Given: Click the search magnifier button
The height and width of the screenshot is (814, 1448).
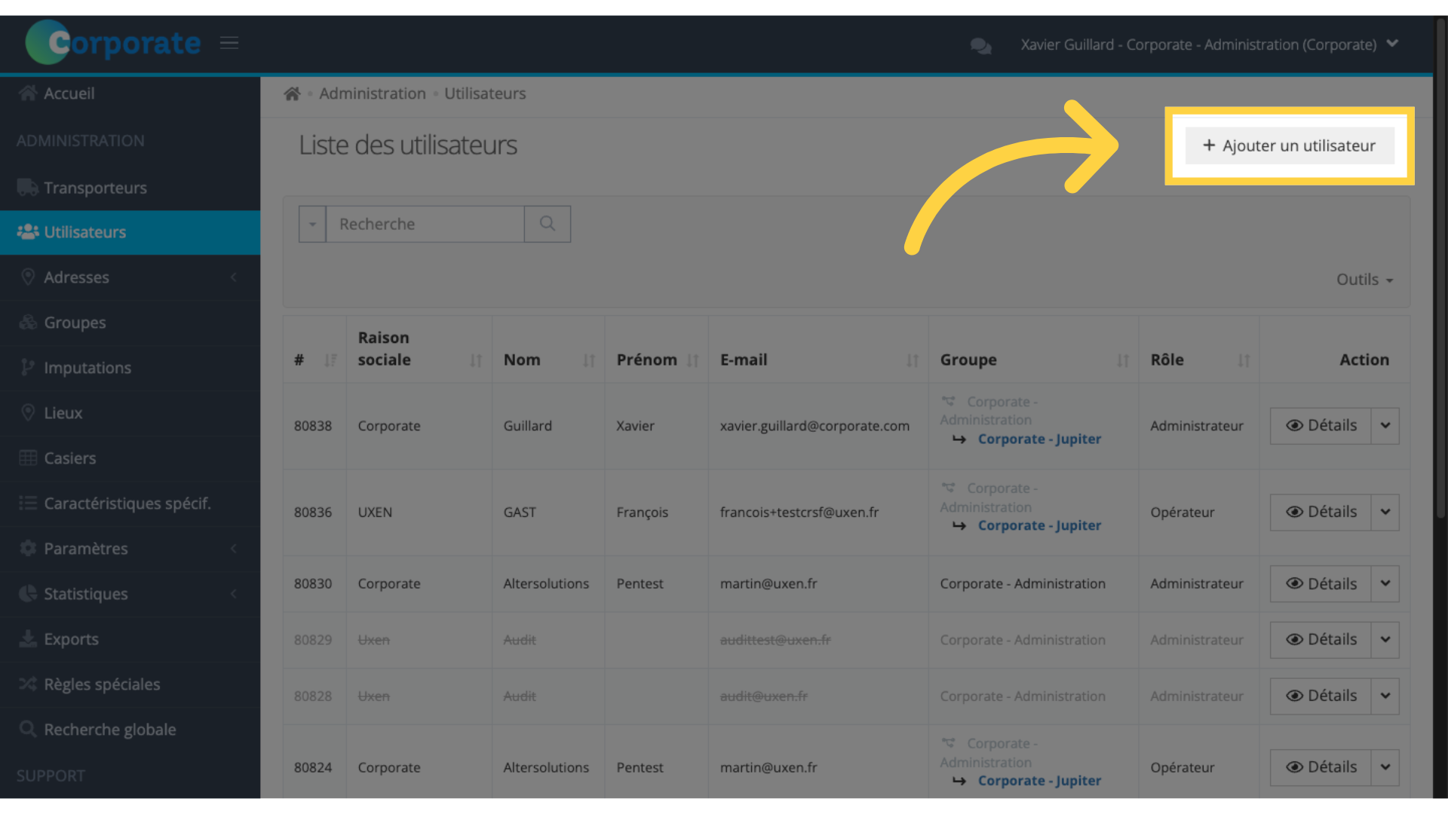Looking at the screenshot, I should [x=548, y=224].
